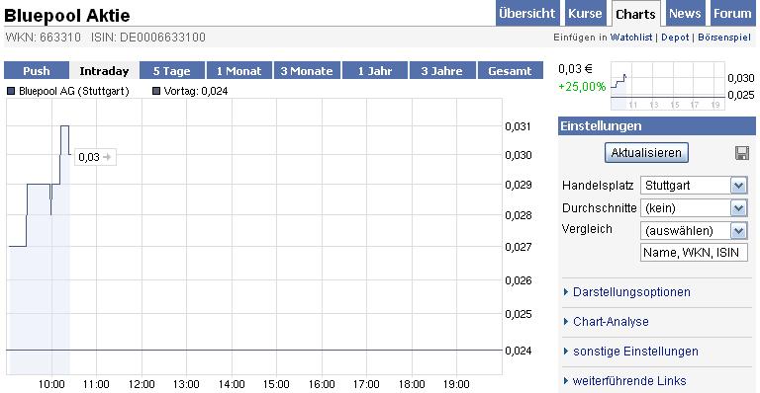Click the 0,024 axis label
Viewport: 760px width, 393px height.
(519, 351)
